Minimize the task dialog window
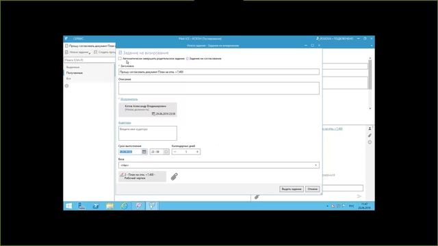The height and width of the screenshot is (246, 438). click(x=306, y=46)
